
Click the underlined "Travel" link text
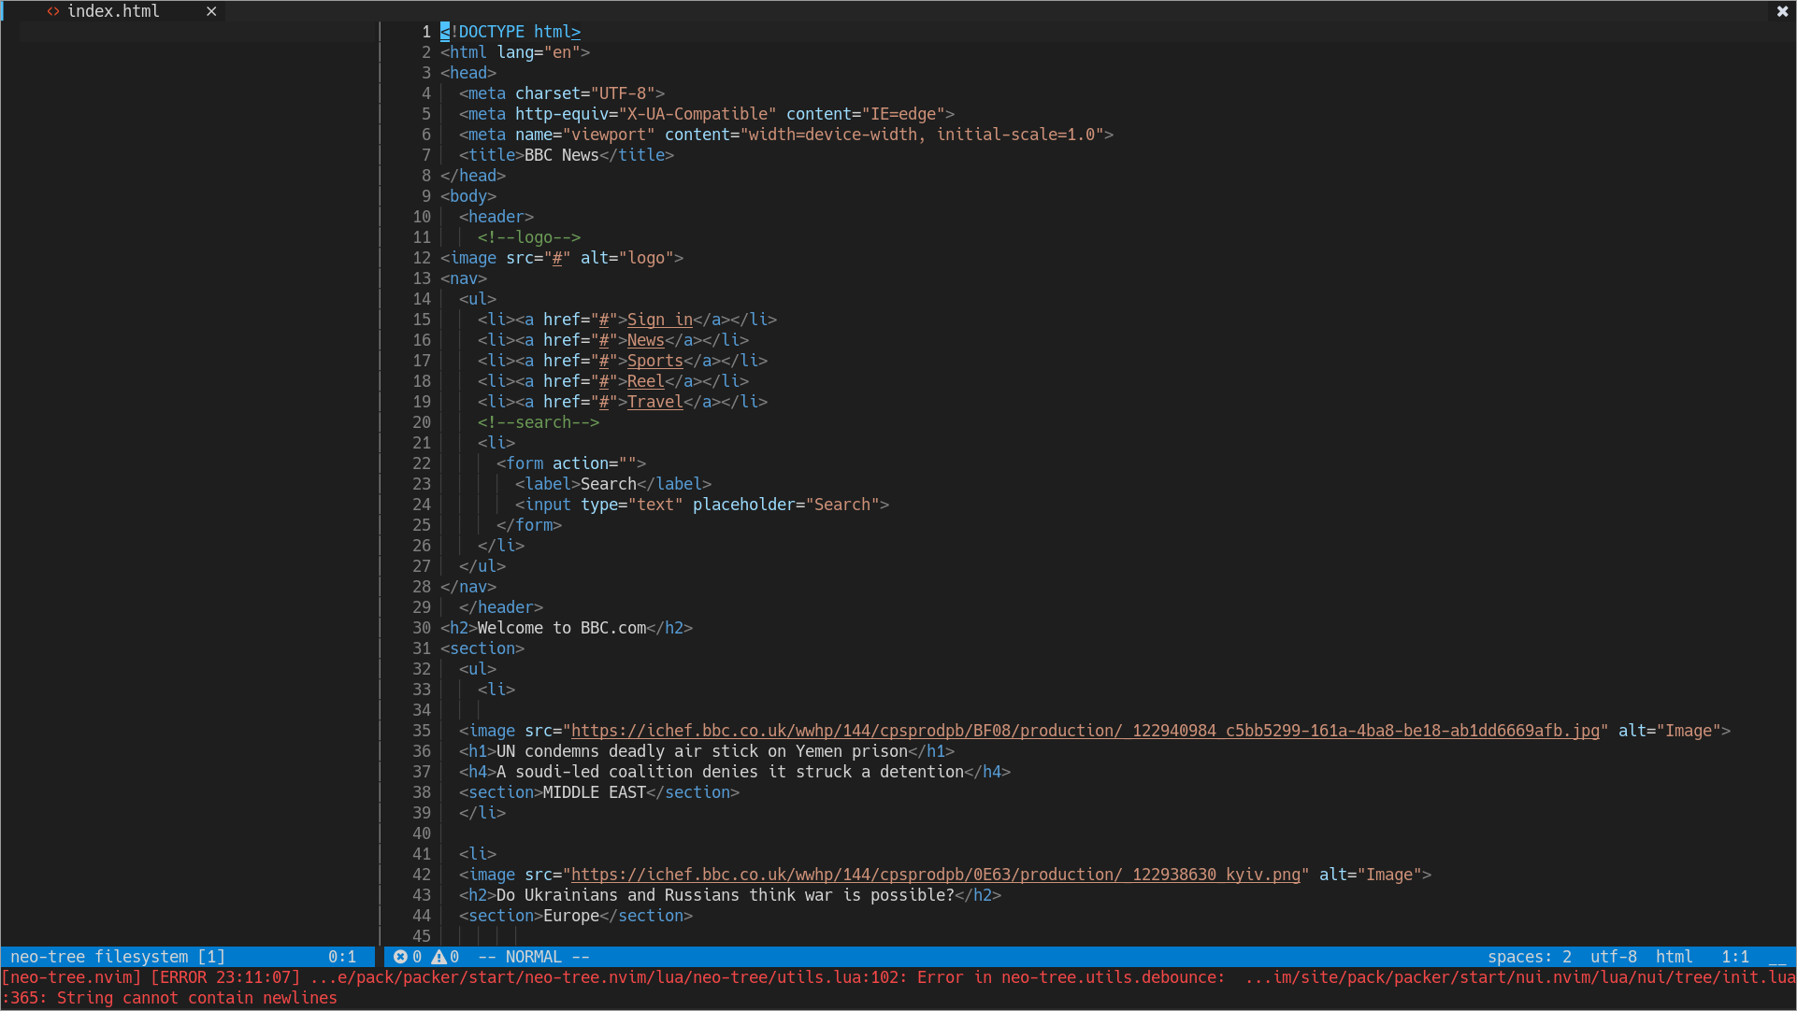[x=654, y=402]
